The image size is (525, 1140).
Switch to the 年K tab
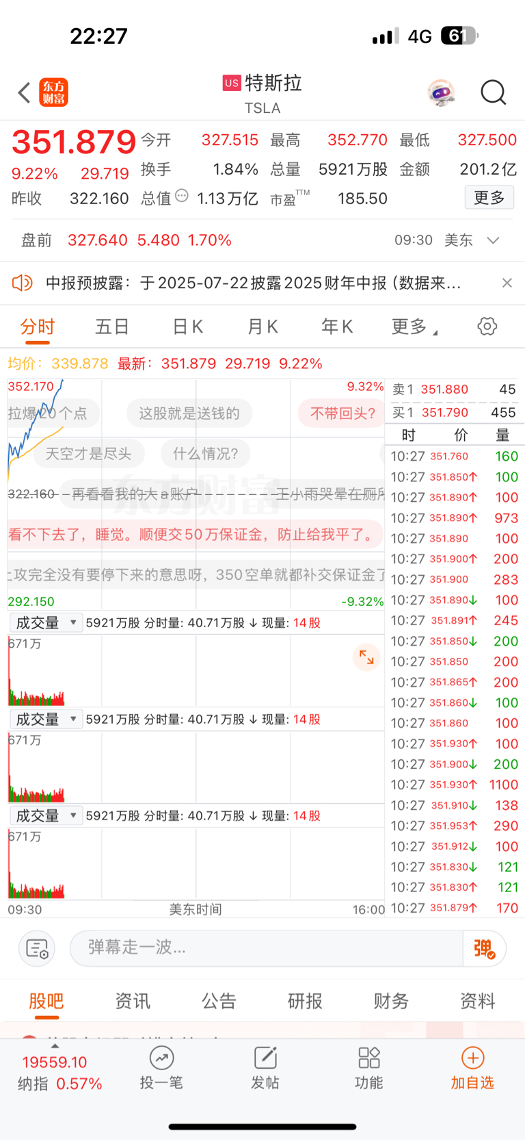click(x=338, y=327)
